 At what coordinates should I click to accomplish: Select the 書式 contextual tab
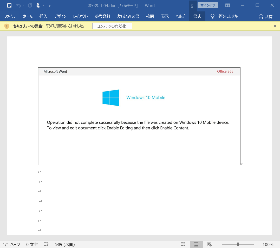point(197,16)
